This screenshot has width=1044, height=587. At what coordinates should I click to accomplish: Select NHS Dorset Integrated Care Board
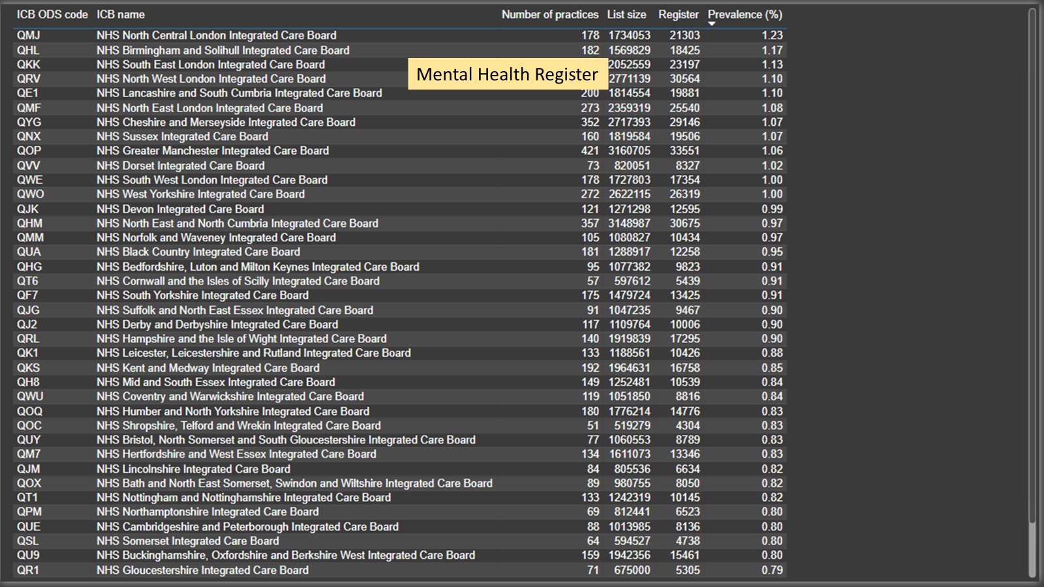tap(181, 166)
